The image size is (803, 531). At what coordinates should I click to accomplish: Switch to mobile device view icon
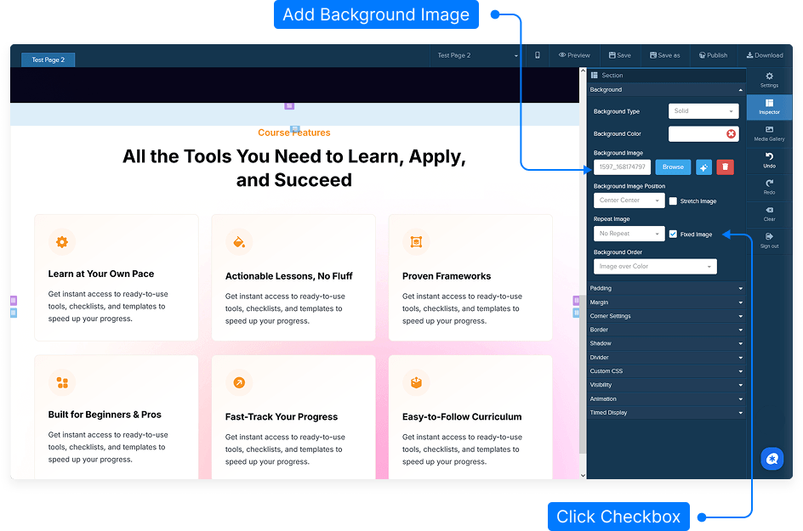tap(538, 55)
